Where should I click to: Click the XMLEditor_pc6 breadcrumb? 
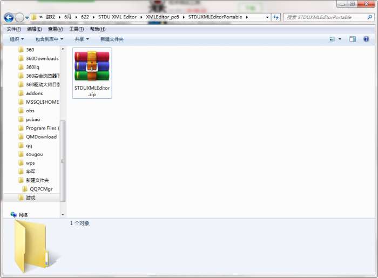point(163,17)
